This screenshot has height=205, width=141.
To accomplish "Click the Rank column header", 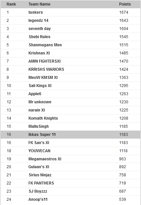I will [x=11, y=4].
